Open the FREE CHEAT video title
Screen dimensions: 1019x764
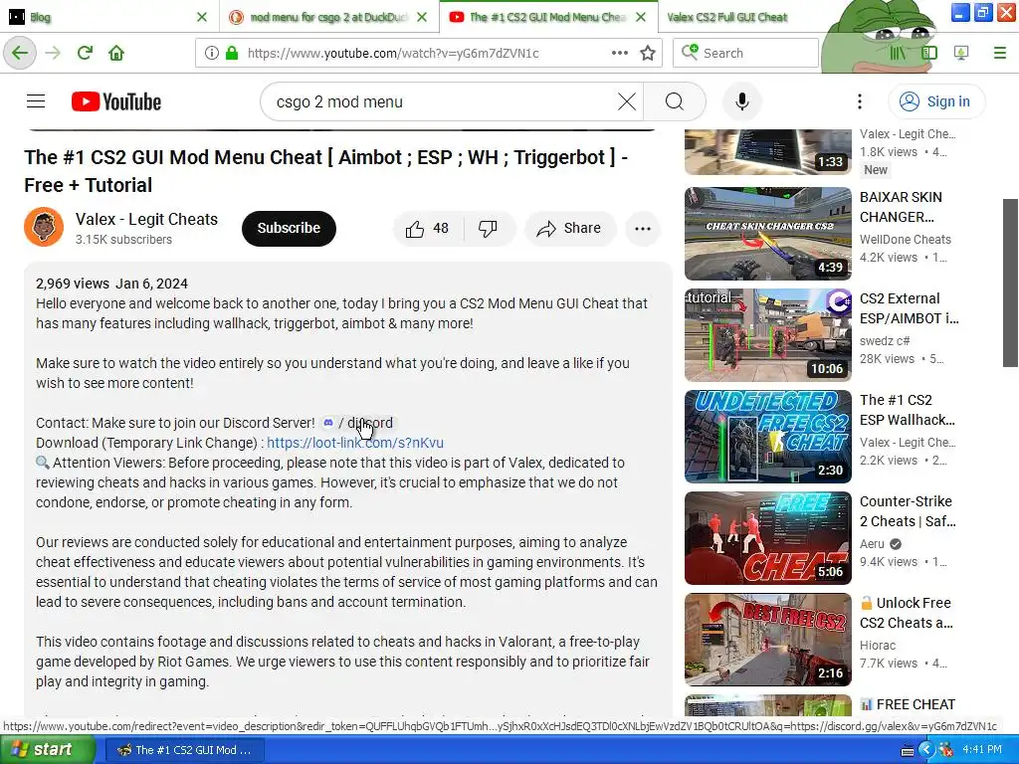(x=908, y=704)
